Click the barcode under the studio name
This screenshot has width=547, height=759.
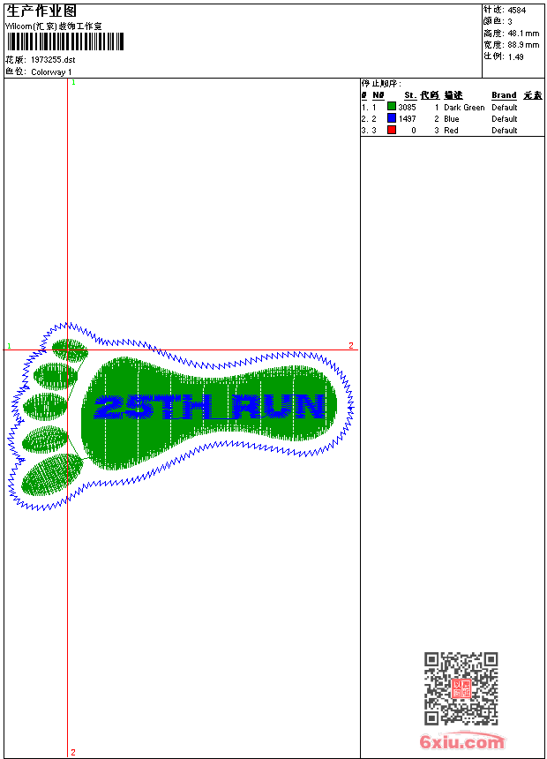65,41
